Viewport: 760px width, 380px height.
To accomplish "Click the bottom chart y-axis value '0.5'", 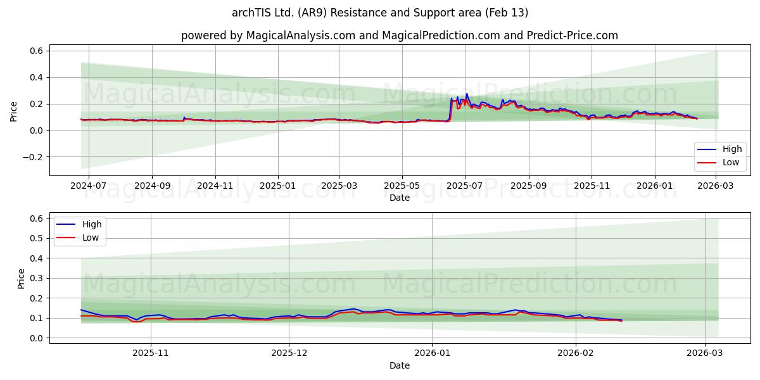I will tap(37, 238).
